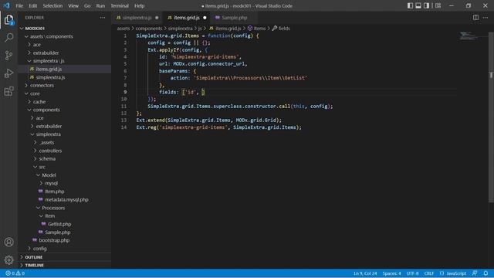Open the Terminal menu
The image size is (494, 278).
(x=120, y=5)
